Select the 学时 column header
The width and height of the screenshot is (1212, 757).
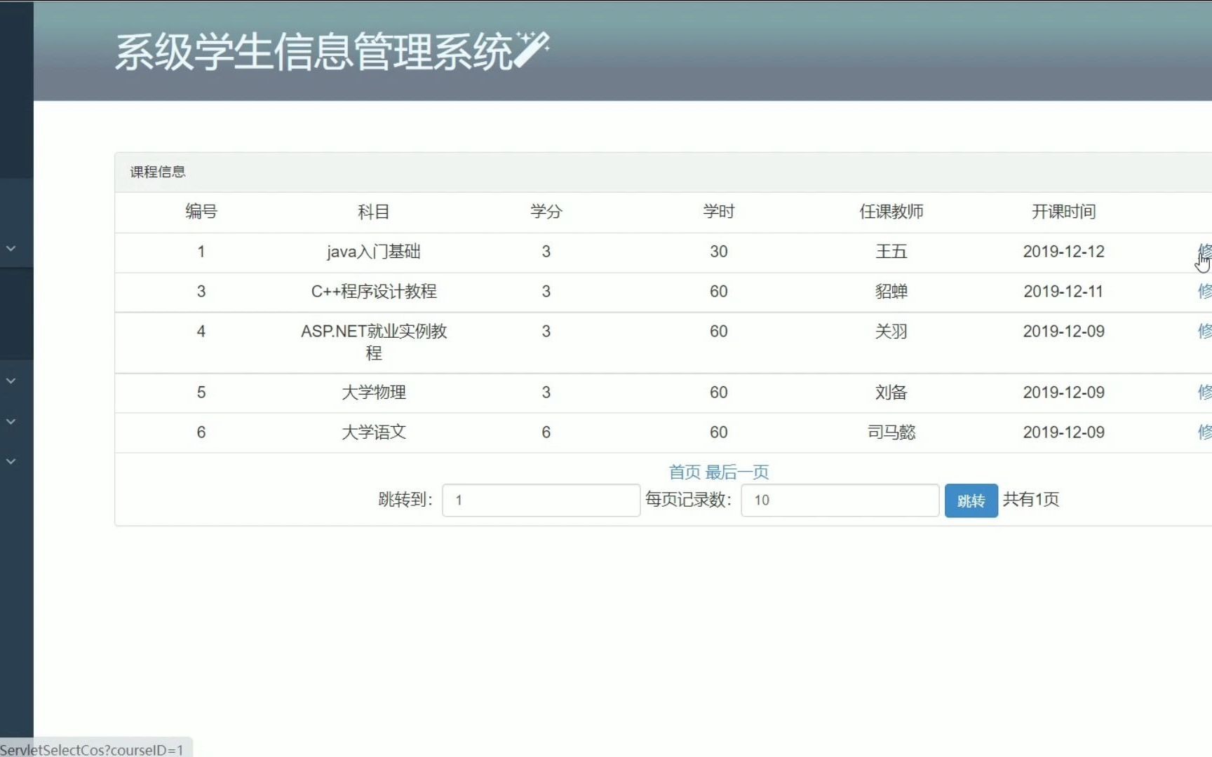719,212
